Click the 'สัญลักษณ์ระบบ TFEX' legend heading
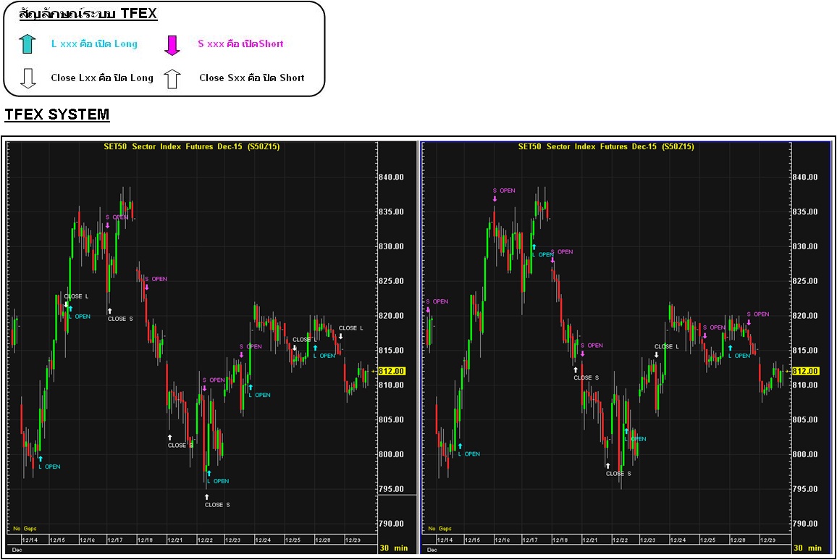 pyautogui.click(x=88, y=14)
